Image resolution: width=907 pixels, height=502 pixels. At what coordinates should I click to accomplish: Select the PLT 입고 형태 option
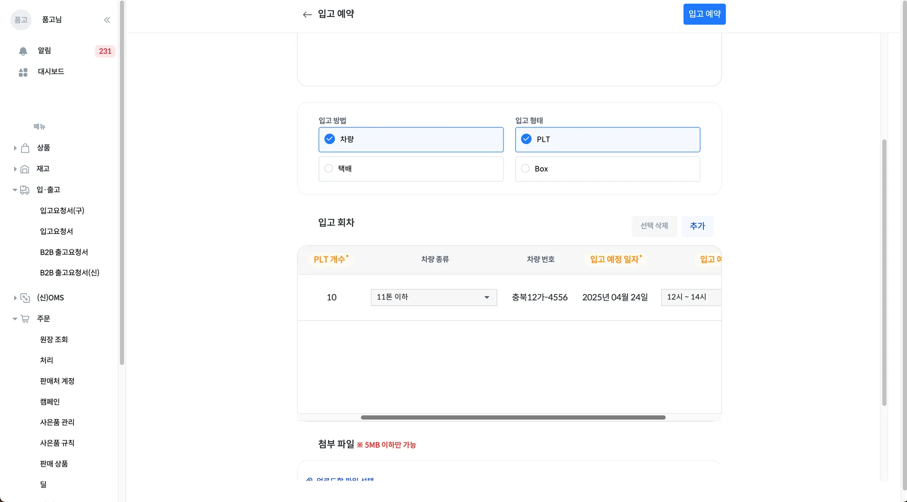tap(526, 139)
